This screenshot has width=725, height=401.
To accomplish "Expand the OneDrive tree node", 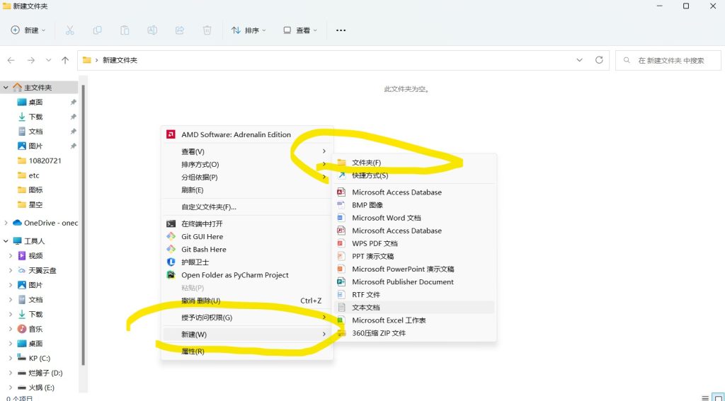I will tap(6, 223).
